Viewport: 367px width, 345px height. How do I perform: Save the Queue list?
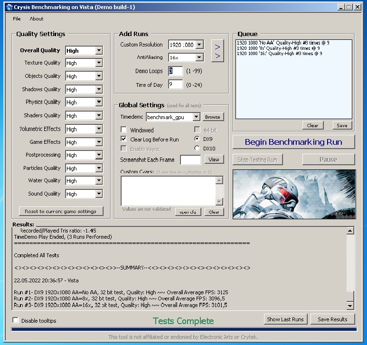click(x=342, y=125)
